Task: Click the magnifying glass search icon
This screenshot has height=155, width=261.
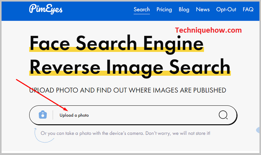Action: tap(223, 115)
